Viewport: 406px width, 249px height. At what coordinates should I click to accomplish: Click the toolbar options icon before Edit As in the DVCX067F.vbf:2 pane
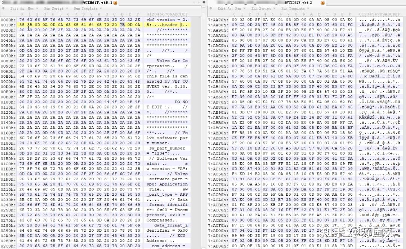(211, 8)
